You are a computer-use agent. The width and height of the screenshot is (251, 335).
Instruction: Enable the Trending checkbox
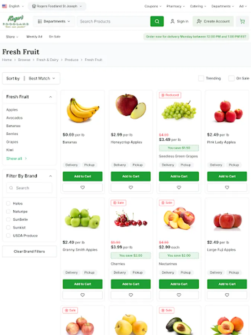coord(201,79)
